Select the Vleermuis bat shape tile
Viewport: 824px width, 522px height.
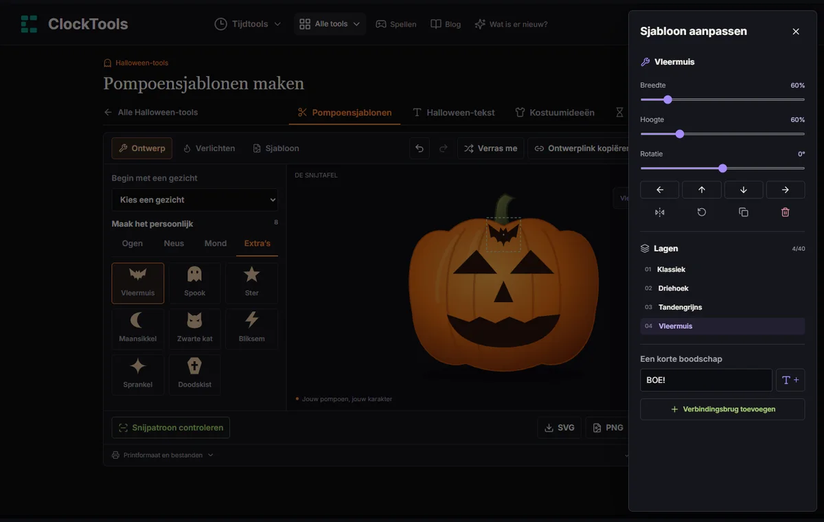[138, 283]
